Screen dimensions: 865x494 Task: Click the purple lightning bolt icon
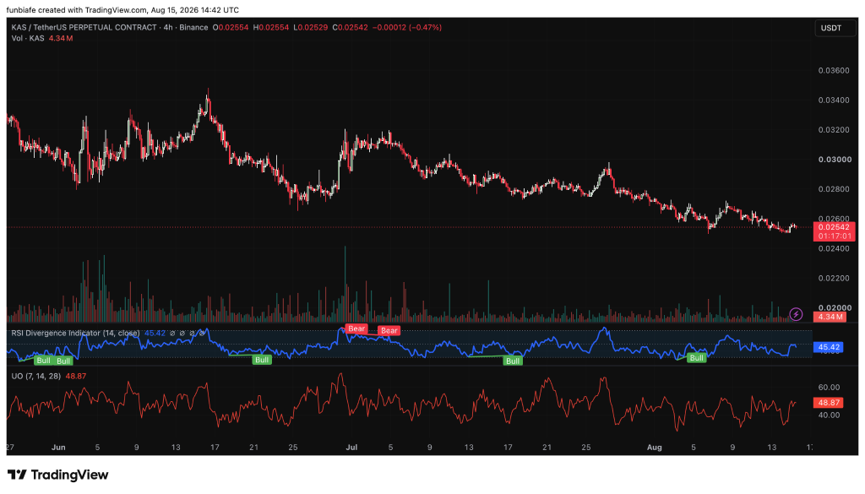(796, 314)
